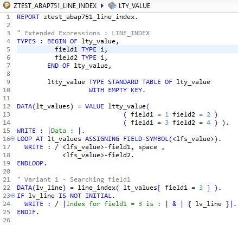Screen dimensions: 238x225
Task: Click 'WITH EMPTY KEY.' on line 10
Action: [x=117, y=90]
